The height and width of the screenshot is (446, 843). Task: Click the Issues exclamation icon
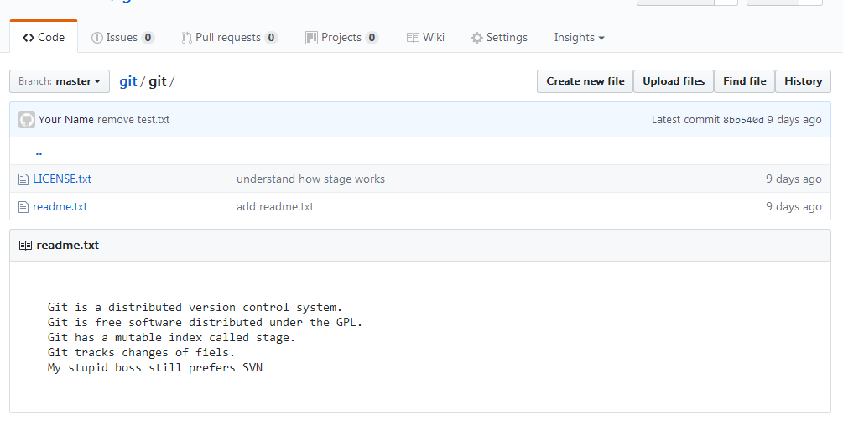(96, 38)
